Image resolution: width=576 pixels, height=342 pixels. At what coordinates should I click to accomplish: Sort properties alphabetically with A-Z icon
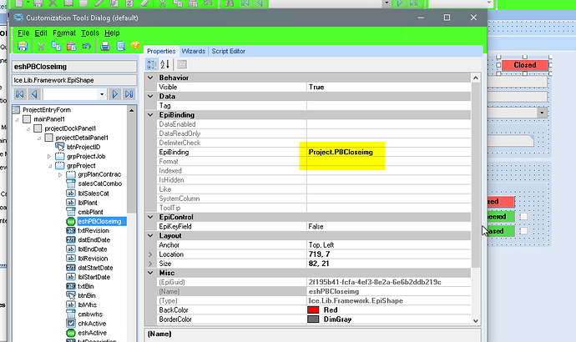point(165,64)
